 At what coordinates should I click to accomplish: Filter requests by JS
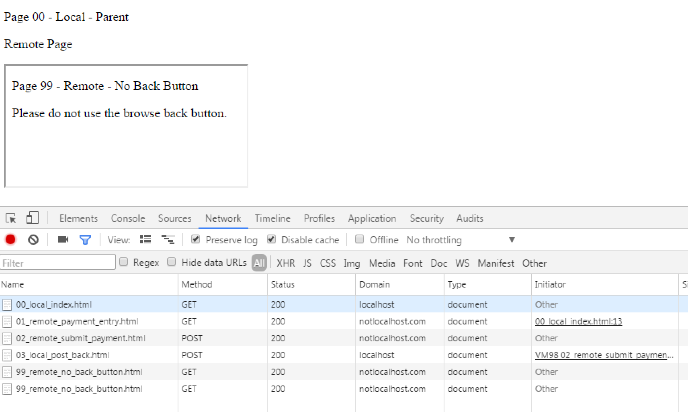coord(307,263)
